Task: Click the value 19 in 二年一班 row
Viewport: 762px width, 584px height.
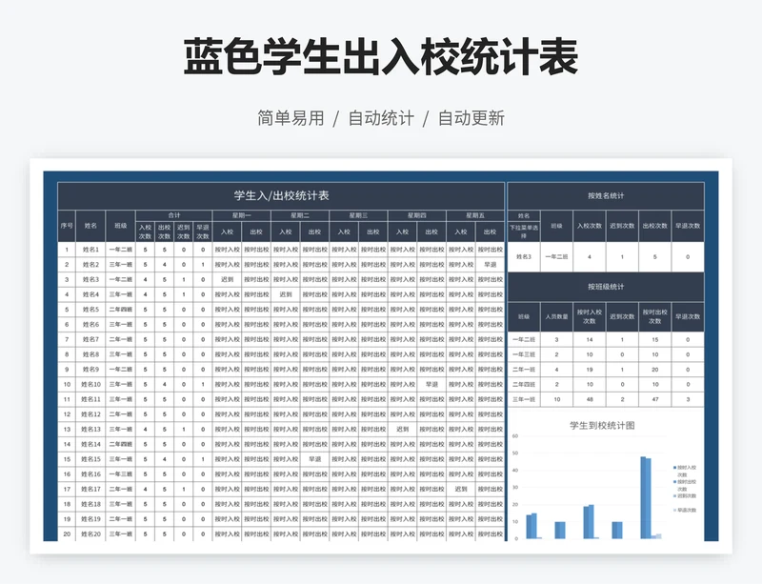Action: click(x=589, y=370)
